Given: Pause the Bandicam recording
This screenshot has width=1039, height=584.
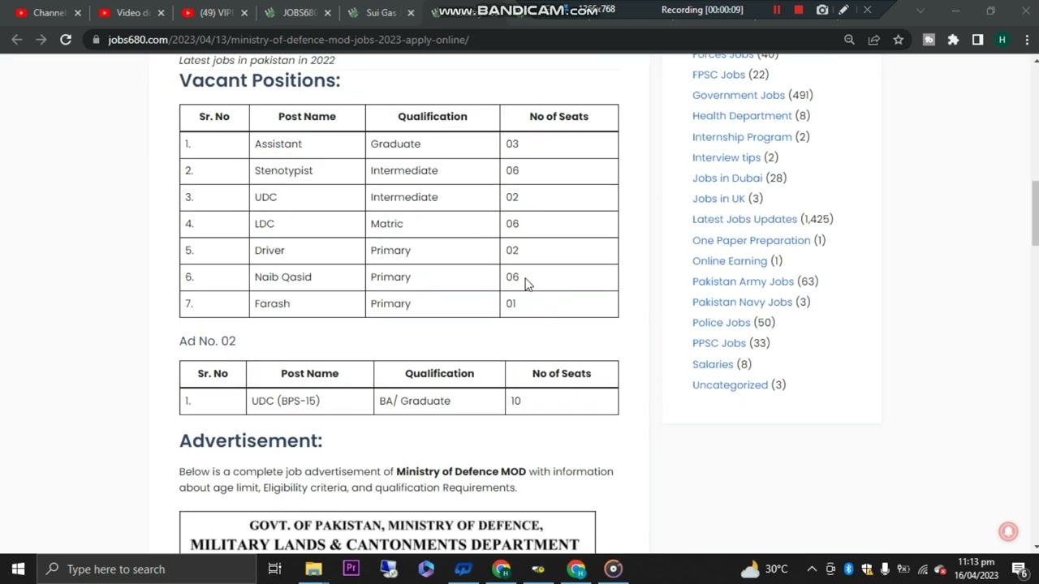Looking at the screenshot, I should (x=777, y=10).
